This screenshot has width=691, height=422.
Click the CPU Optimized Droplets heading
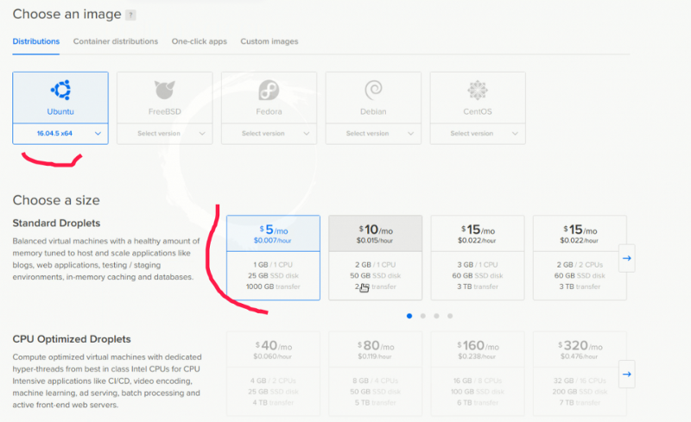click(72, 339)
